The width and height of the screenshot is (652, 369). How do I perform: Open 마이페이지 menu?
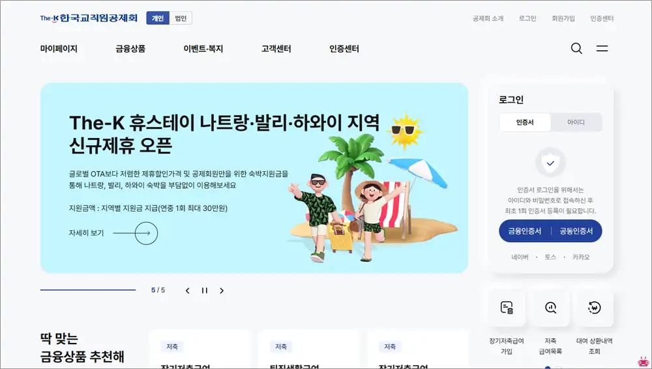59,49
